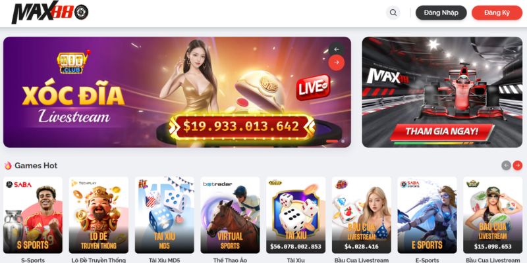The image size is (527, 263).
Task: Click the MAX88 logo in header
Action: pyautogui.click(x=50, y=12)
